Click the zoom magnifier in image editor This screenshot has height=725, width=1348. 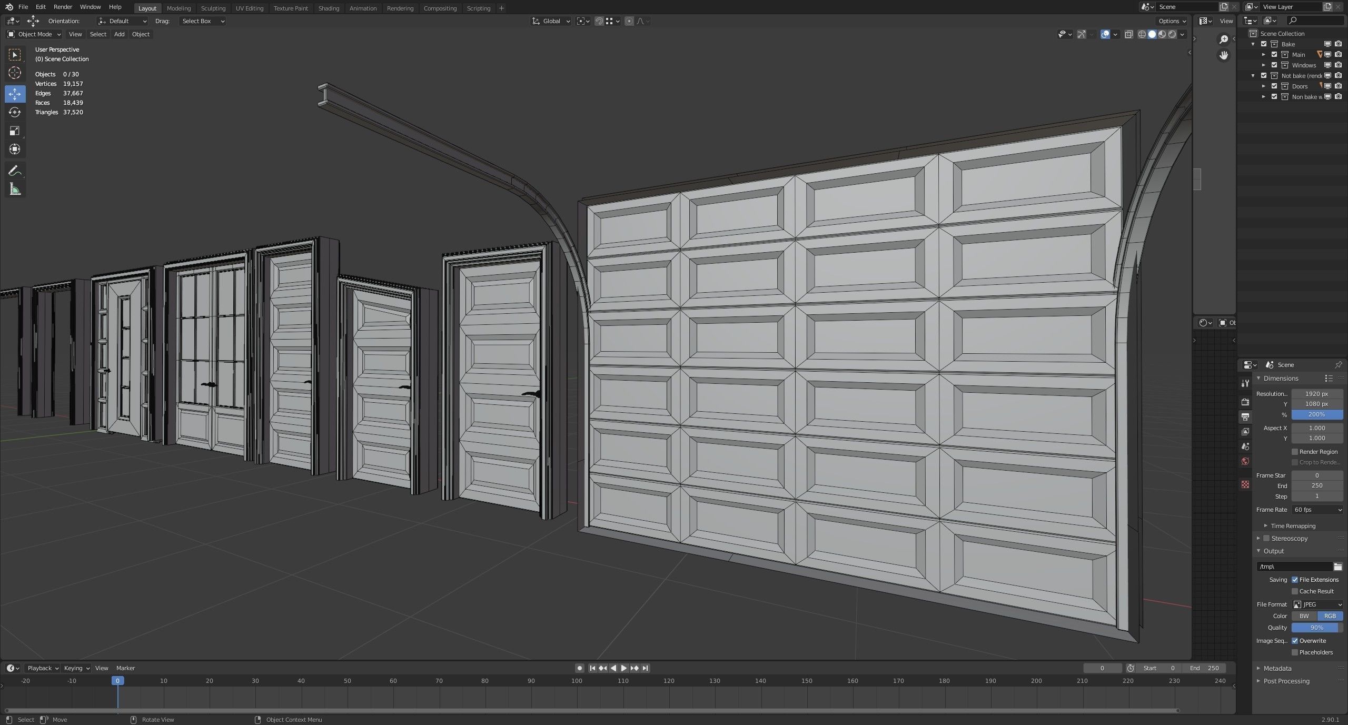pos(1224,39)
